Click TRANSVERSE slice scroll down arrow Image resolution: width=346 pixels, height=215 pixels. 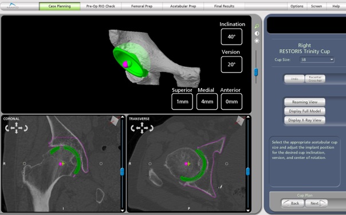tap(248, 210)
